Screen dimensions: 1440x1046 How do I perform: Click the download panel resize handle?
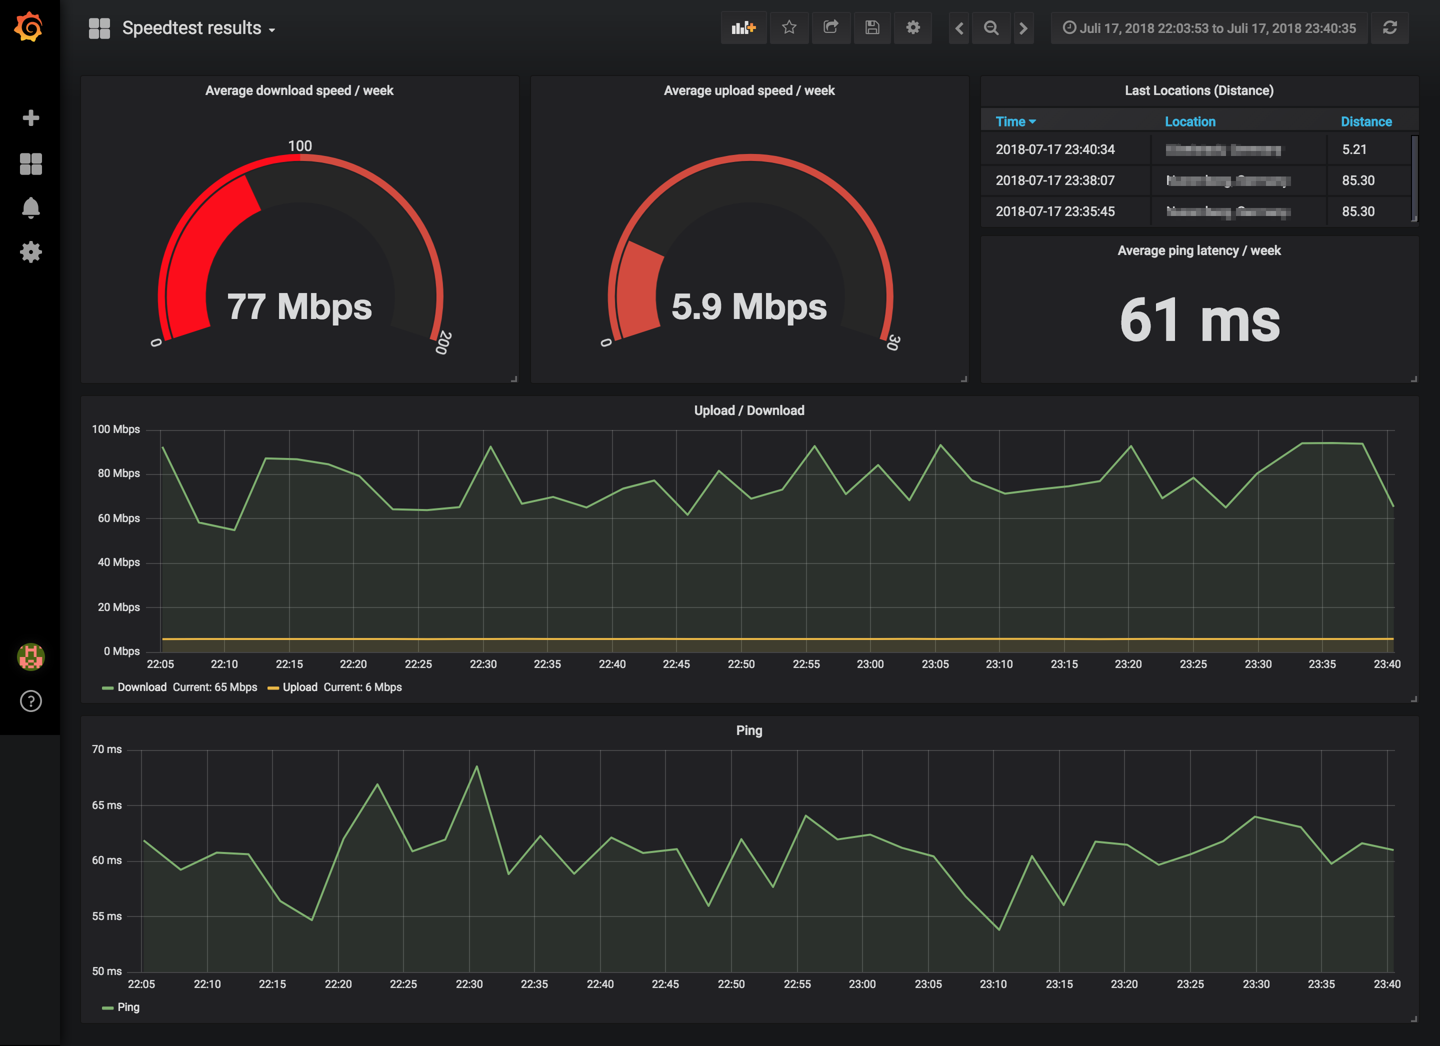[x=514, y=378]
